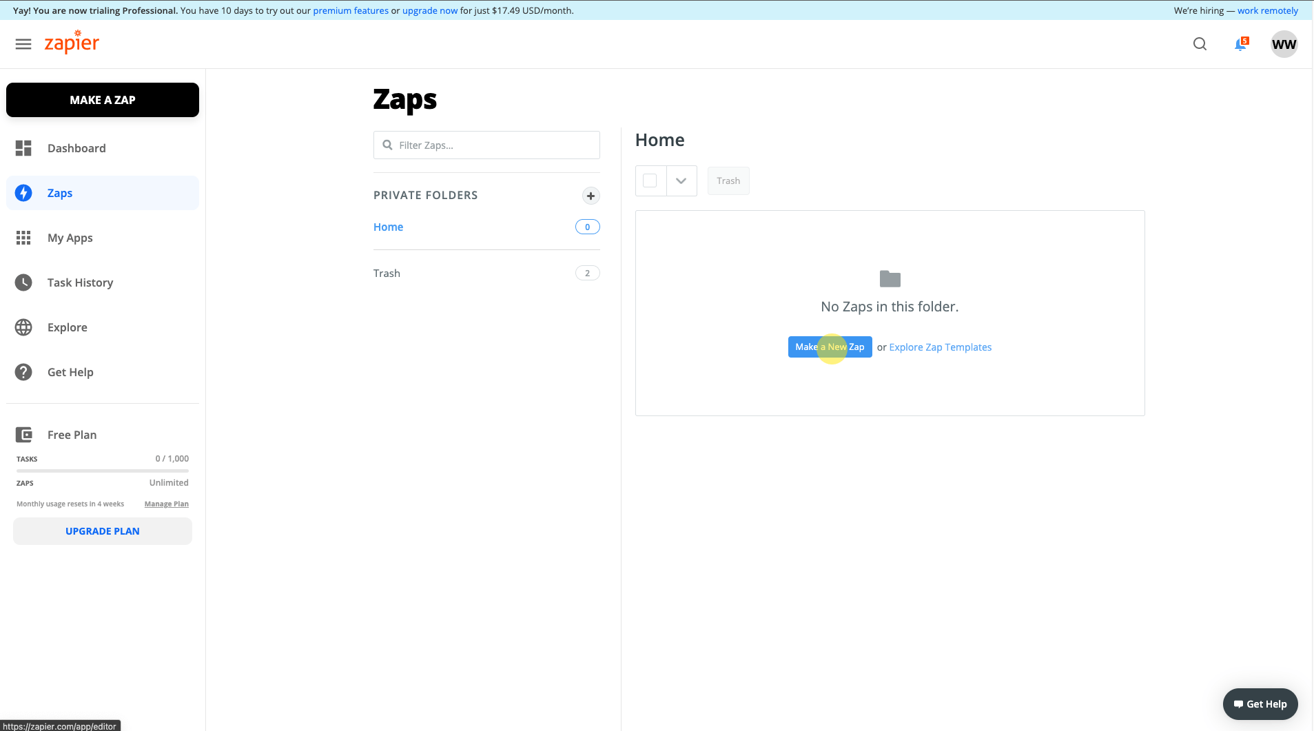Open the notifications bell
This screenshot has width=1314, height=731.
pyautogui.click(x=1241, y=44)
